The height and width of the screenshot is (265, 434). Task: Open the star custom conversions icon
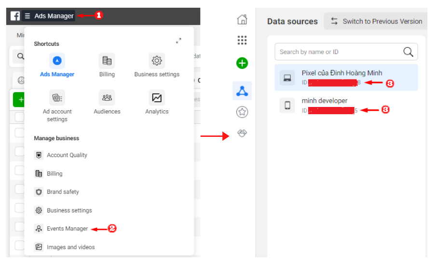click(x=242, y=112)
